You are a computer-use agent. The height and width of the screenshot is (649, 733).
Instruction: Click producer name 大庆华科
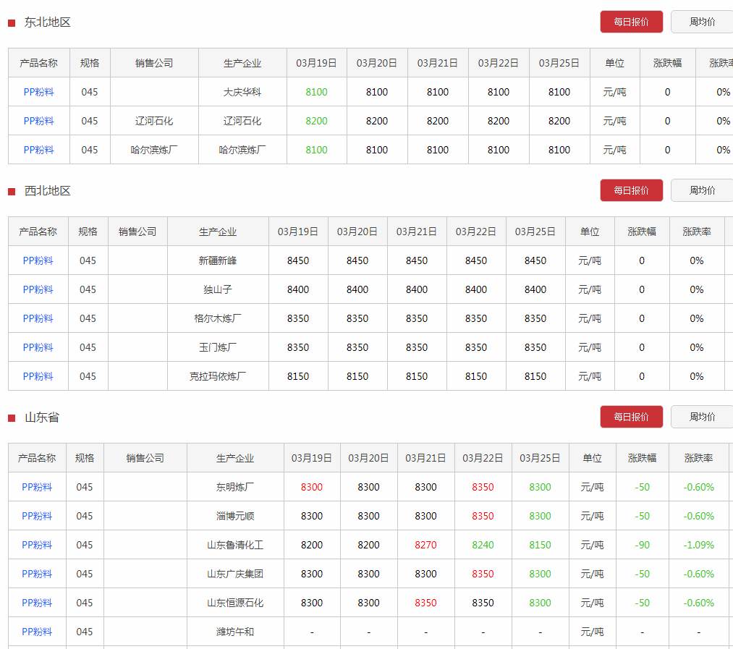(242, 92)
